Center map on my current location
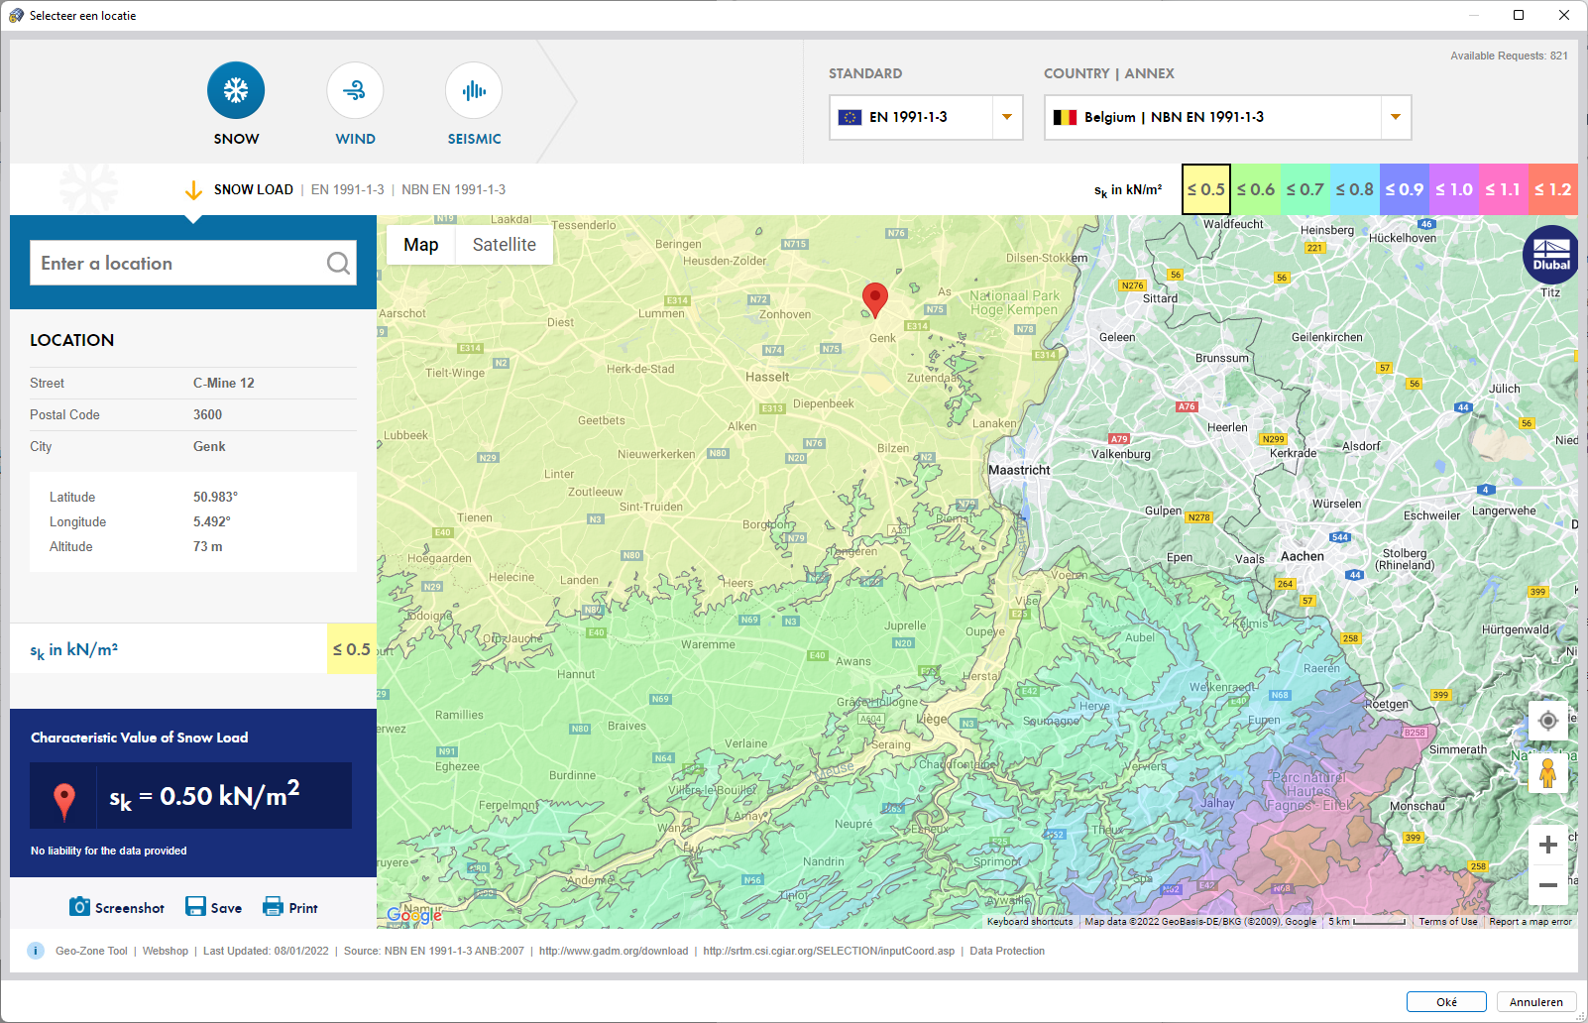The height and width of the screenshot is (1023, 1588). 1548,721
